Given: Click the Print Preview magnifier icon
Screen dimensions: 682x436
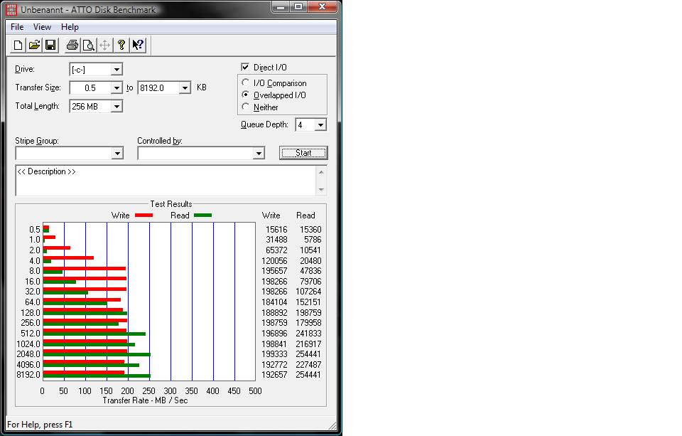Looking at the screenshot, I should 89,46.
